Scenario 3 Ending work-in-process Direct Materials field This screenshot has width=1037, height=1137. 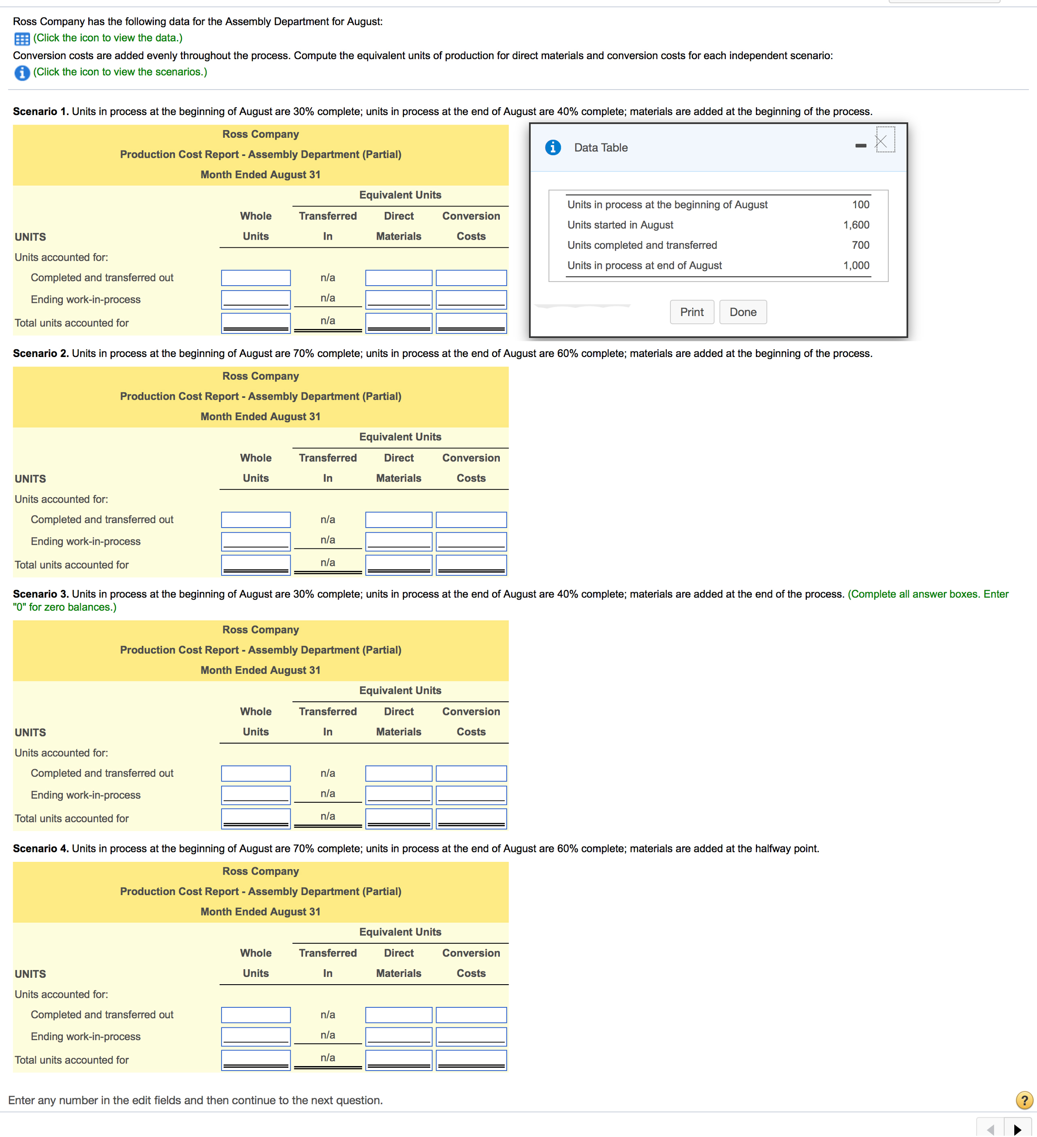coord(399,795)
